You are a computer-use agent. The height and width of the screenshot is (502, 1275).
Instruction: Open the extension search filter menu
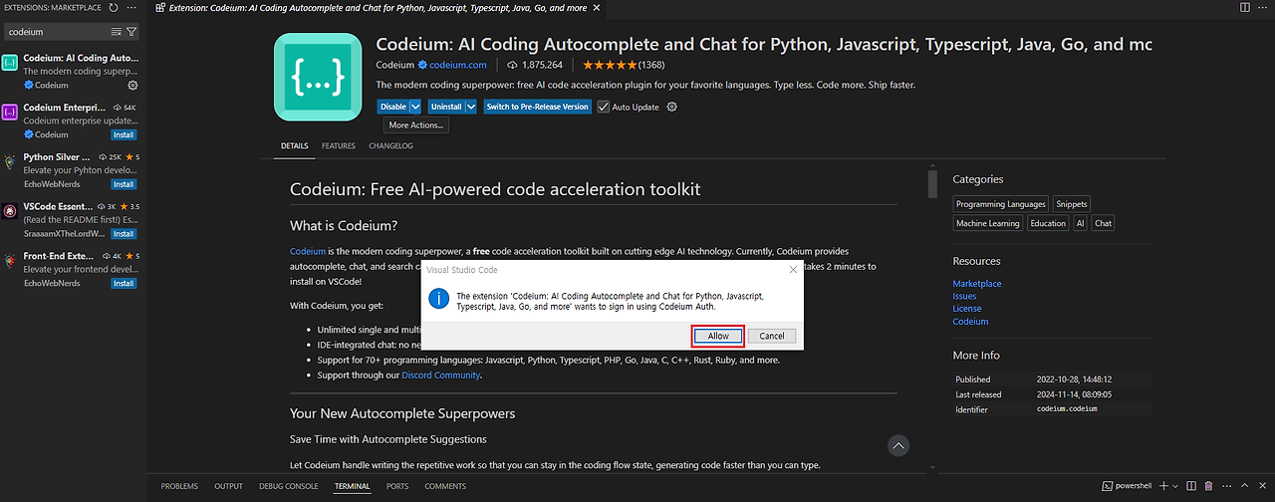pos(131,32)
